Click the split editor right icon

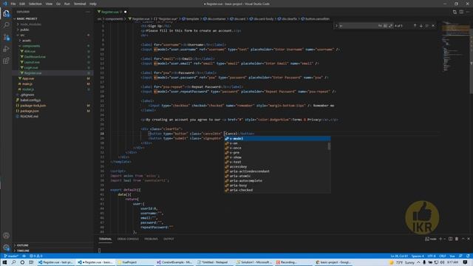[461, 12]
